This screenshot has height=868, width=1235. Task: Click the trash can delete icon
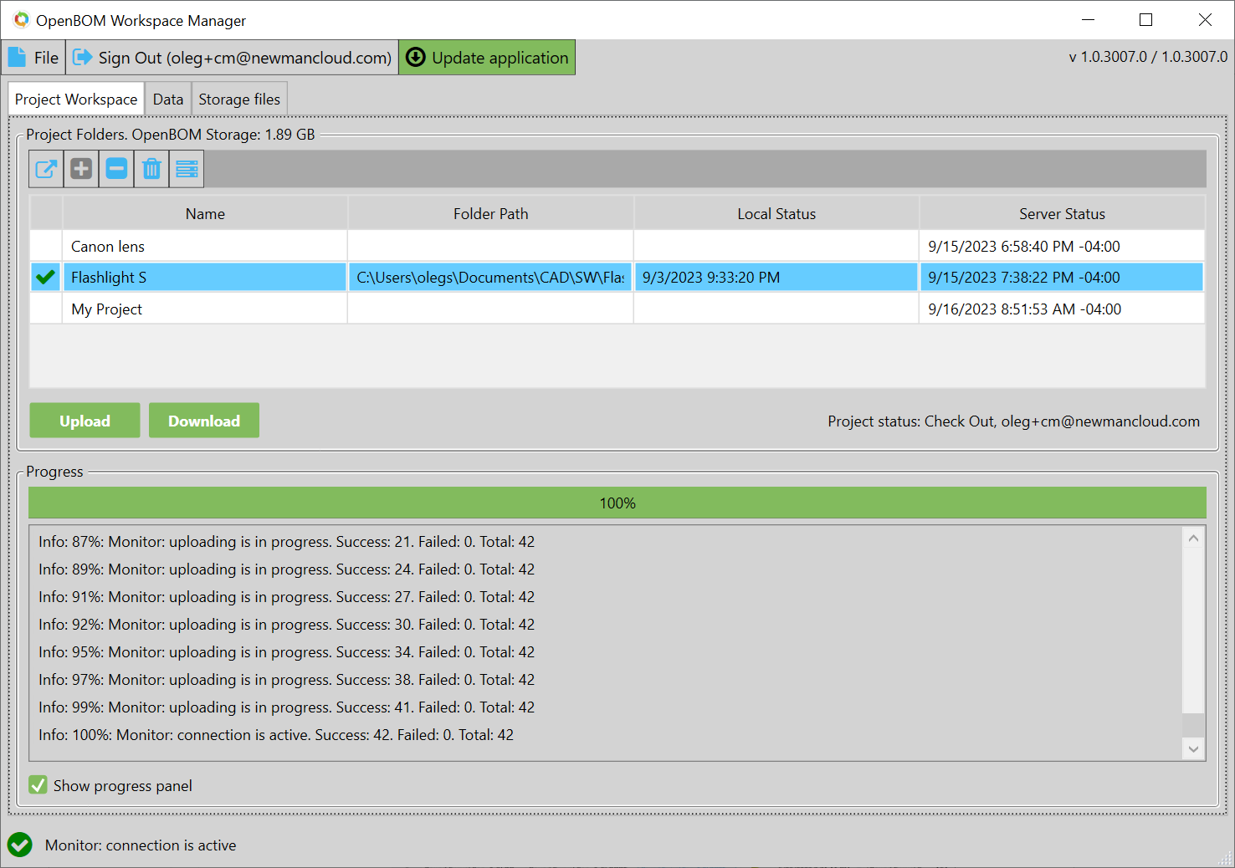(151, 169)
